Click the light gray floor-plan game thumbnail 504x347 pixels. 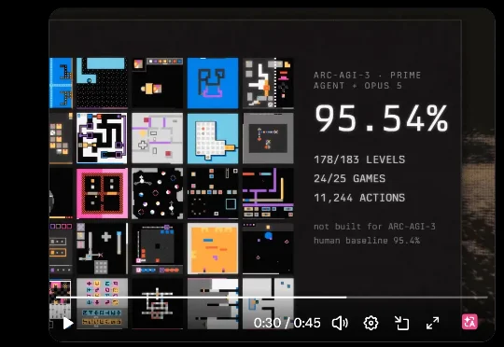(x=158, y=138)
